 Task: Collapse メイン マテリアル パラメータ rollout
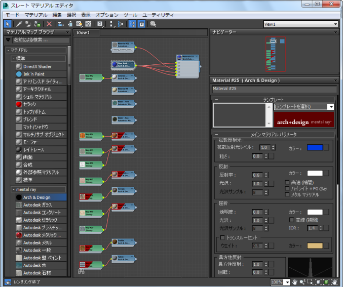[x=216, y=135]
